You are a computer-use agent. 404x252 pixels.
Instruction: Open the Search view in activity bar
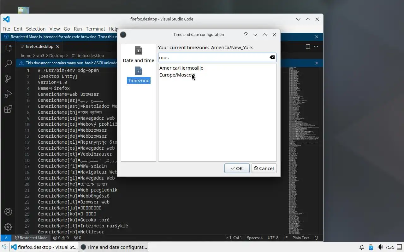click(8, 64)
